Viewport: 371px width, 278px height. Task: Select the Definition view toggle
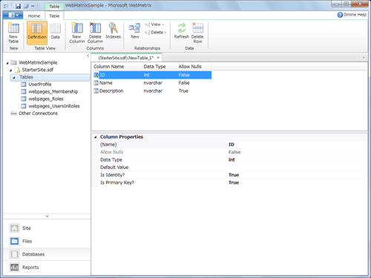coord(37,33)
